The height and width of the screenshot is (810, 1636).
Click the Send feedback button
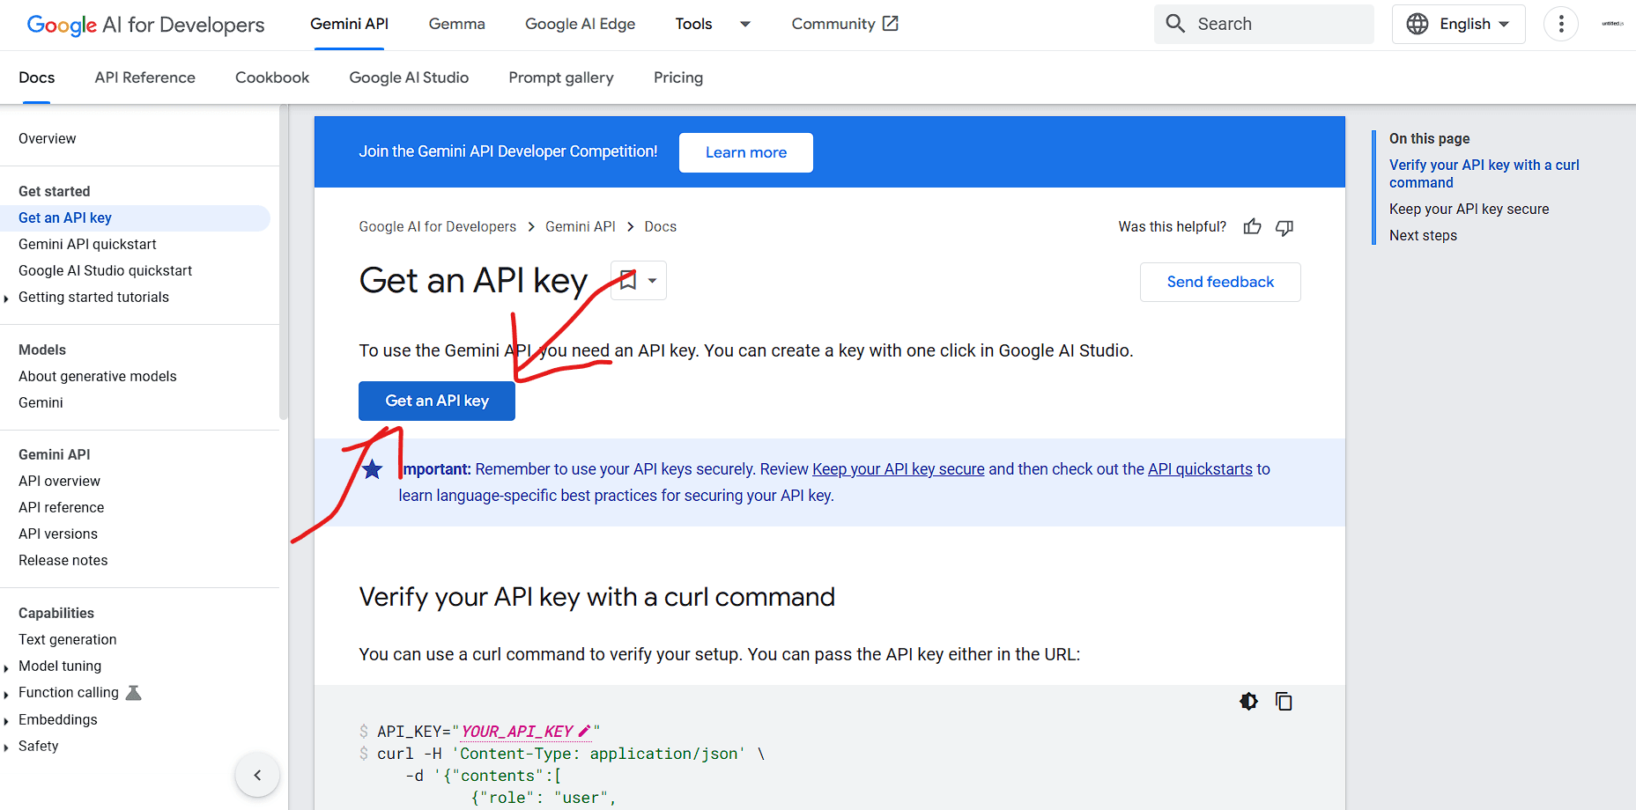1220,282
